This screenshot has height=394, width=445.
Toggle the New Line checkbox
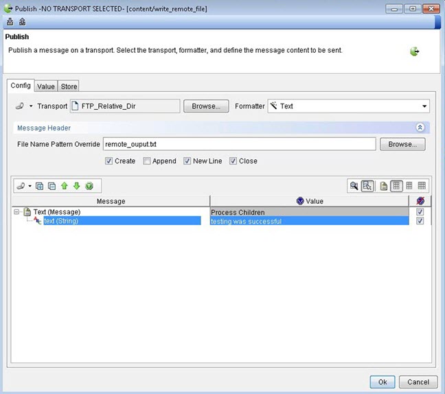point(187,161)
